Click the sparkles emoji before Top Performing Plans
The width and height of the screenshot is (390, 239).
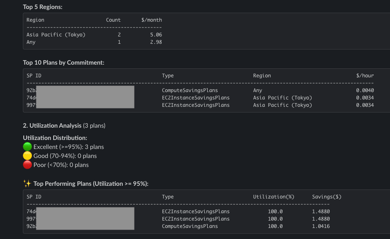point(27,184)
